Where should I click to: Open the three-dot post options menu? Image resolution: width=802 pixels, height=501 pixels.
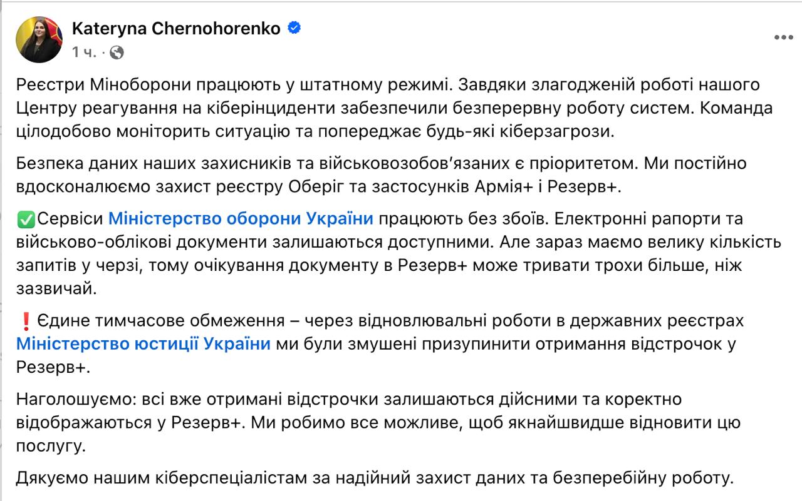point(783,38)
